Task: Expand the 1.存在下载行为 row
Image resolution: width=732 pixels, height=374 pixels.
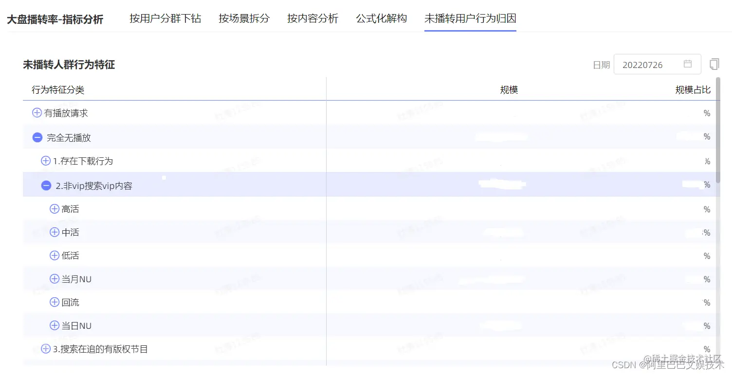Action: pyautogui.click(x=46, y=160)
